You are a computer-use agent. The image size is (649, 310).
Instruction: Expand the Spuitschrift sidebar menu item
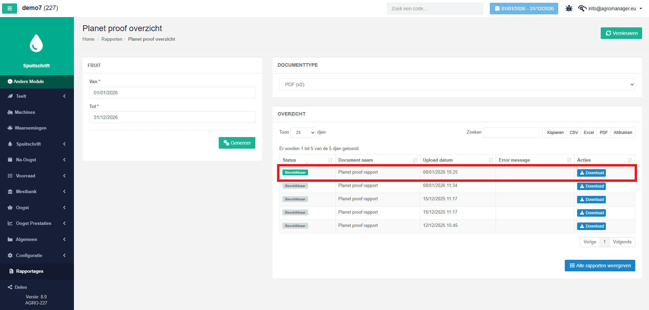[37, 144]
